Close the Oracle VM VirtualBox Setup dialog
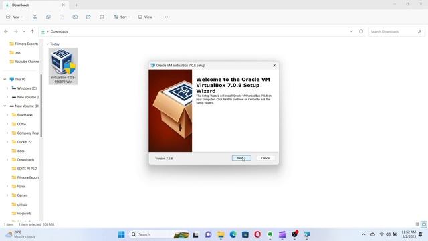Image resolution: width=428 pixels, height=241 pixels. coord(274,66)
